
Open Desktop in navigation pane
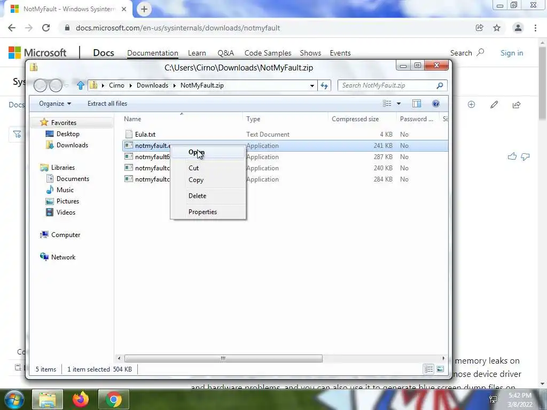pos(68,134)
